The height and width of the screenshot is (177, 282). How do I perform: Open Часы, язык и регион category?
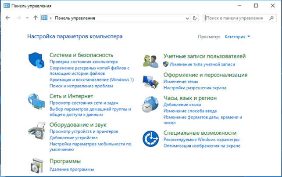(190, 98)
